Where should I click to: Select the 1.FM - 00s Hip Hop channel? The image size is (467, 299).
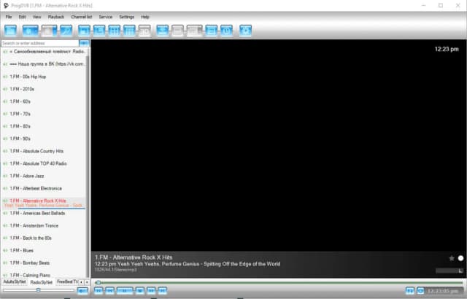tap(44, 77)
